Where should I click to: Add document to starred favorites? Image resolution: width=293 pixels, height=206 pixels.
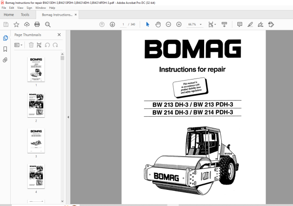click(x=16, y=24)
